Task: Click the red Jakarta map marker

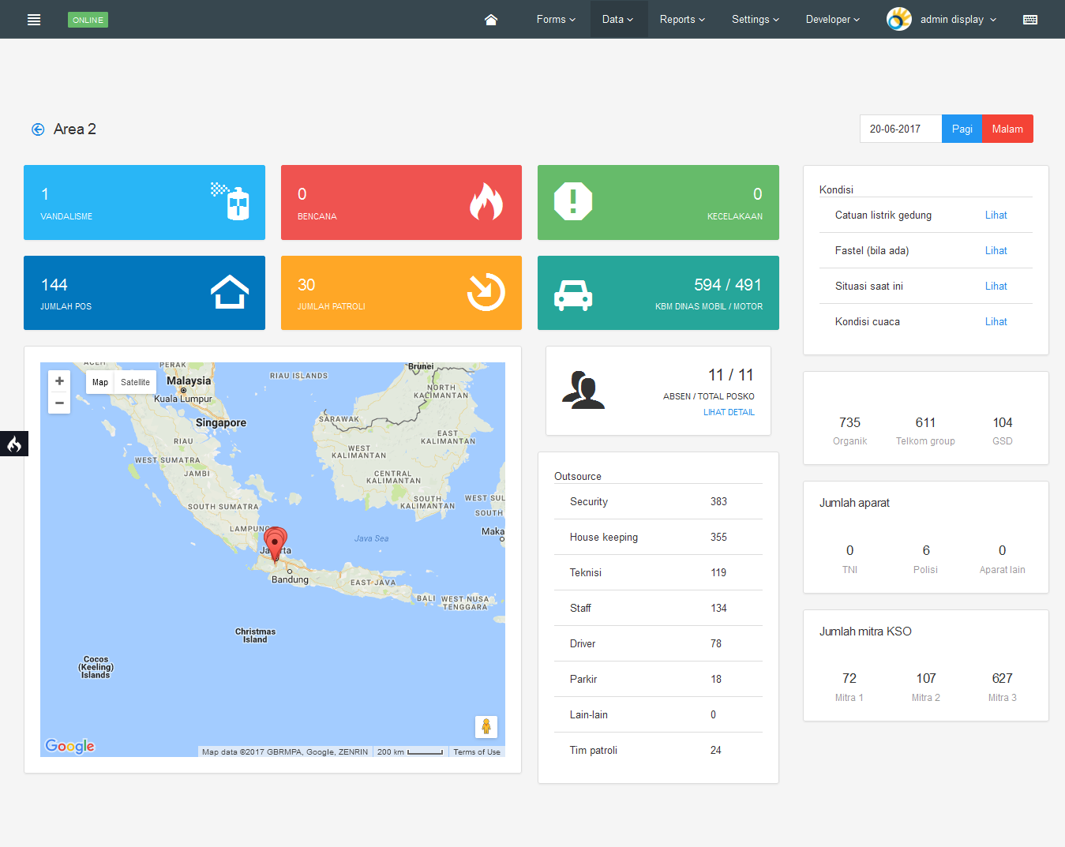Action: tap(275, 543)
